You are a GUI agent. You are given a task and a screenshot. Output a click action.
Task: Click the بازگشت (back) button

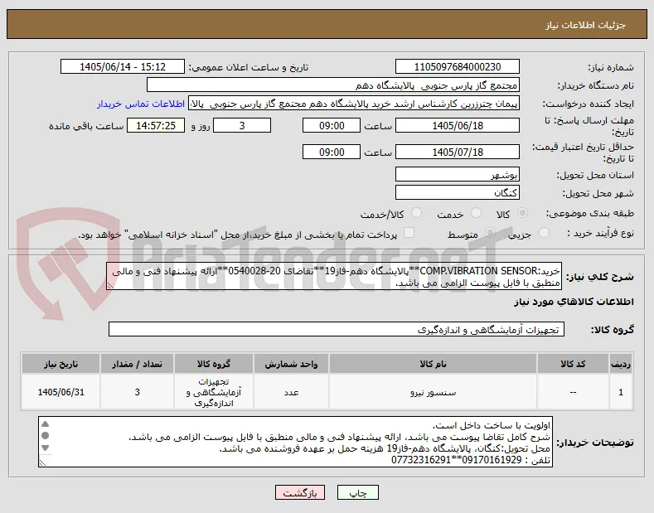pyautogui.click(x=300, y=492)
